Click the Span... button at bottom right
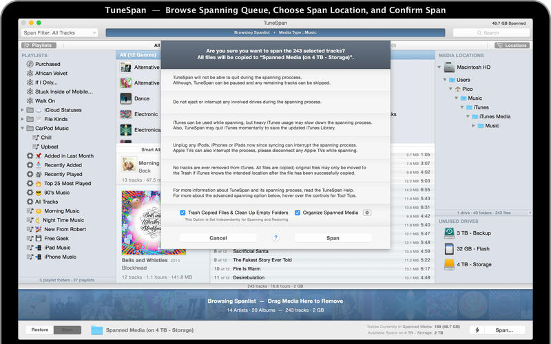Viewport: 551px width, 344px height. coord(505,330)
